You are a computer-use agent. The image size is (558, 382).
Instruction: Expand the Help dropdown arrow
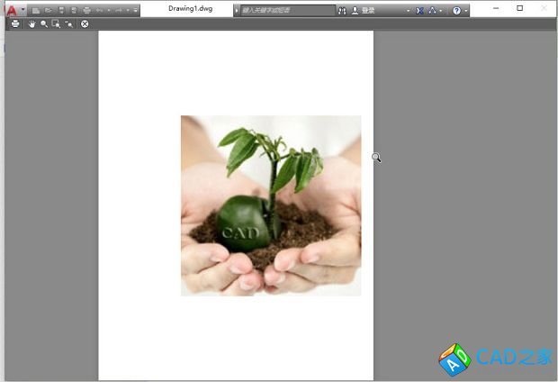[x=466, y=10]
